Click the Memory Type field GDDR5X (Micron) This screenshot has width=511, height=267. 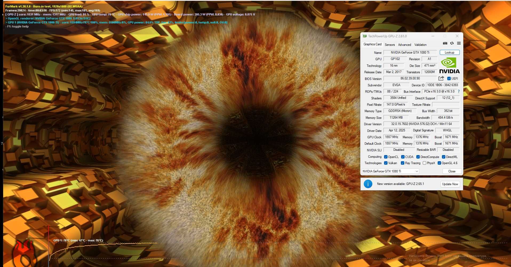(x=400, y=111)
